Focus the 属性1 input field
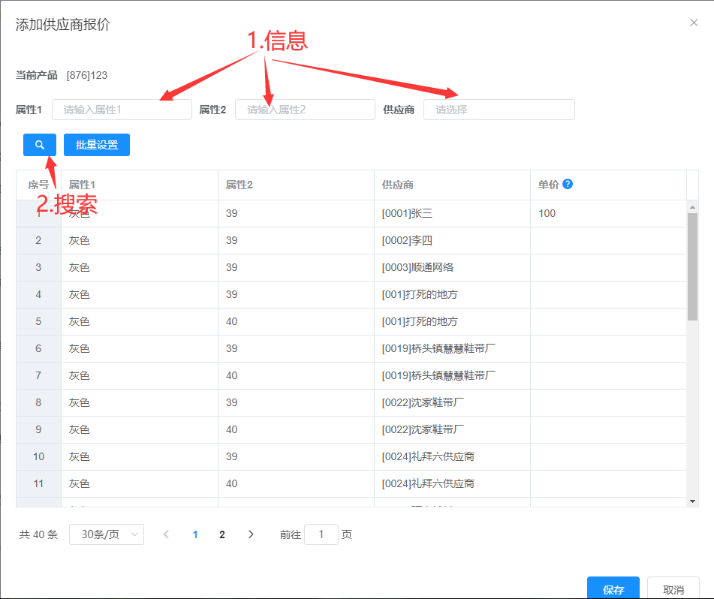Screen dimensions: 714x599 tap(122, 110)
